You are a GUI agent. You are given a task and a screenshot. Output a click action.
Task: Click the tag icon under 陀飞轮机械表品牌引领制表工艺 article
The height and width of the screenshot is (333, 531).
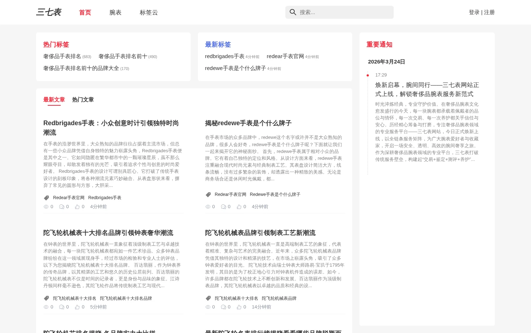tap(208, 298)
